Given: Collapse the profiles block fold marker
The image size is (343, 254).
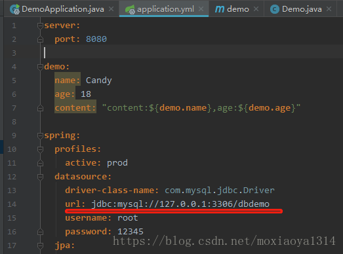Looking at the screenshot, I should [40, 150].
